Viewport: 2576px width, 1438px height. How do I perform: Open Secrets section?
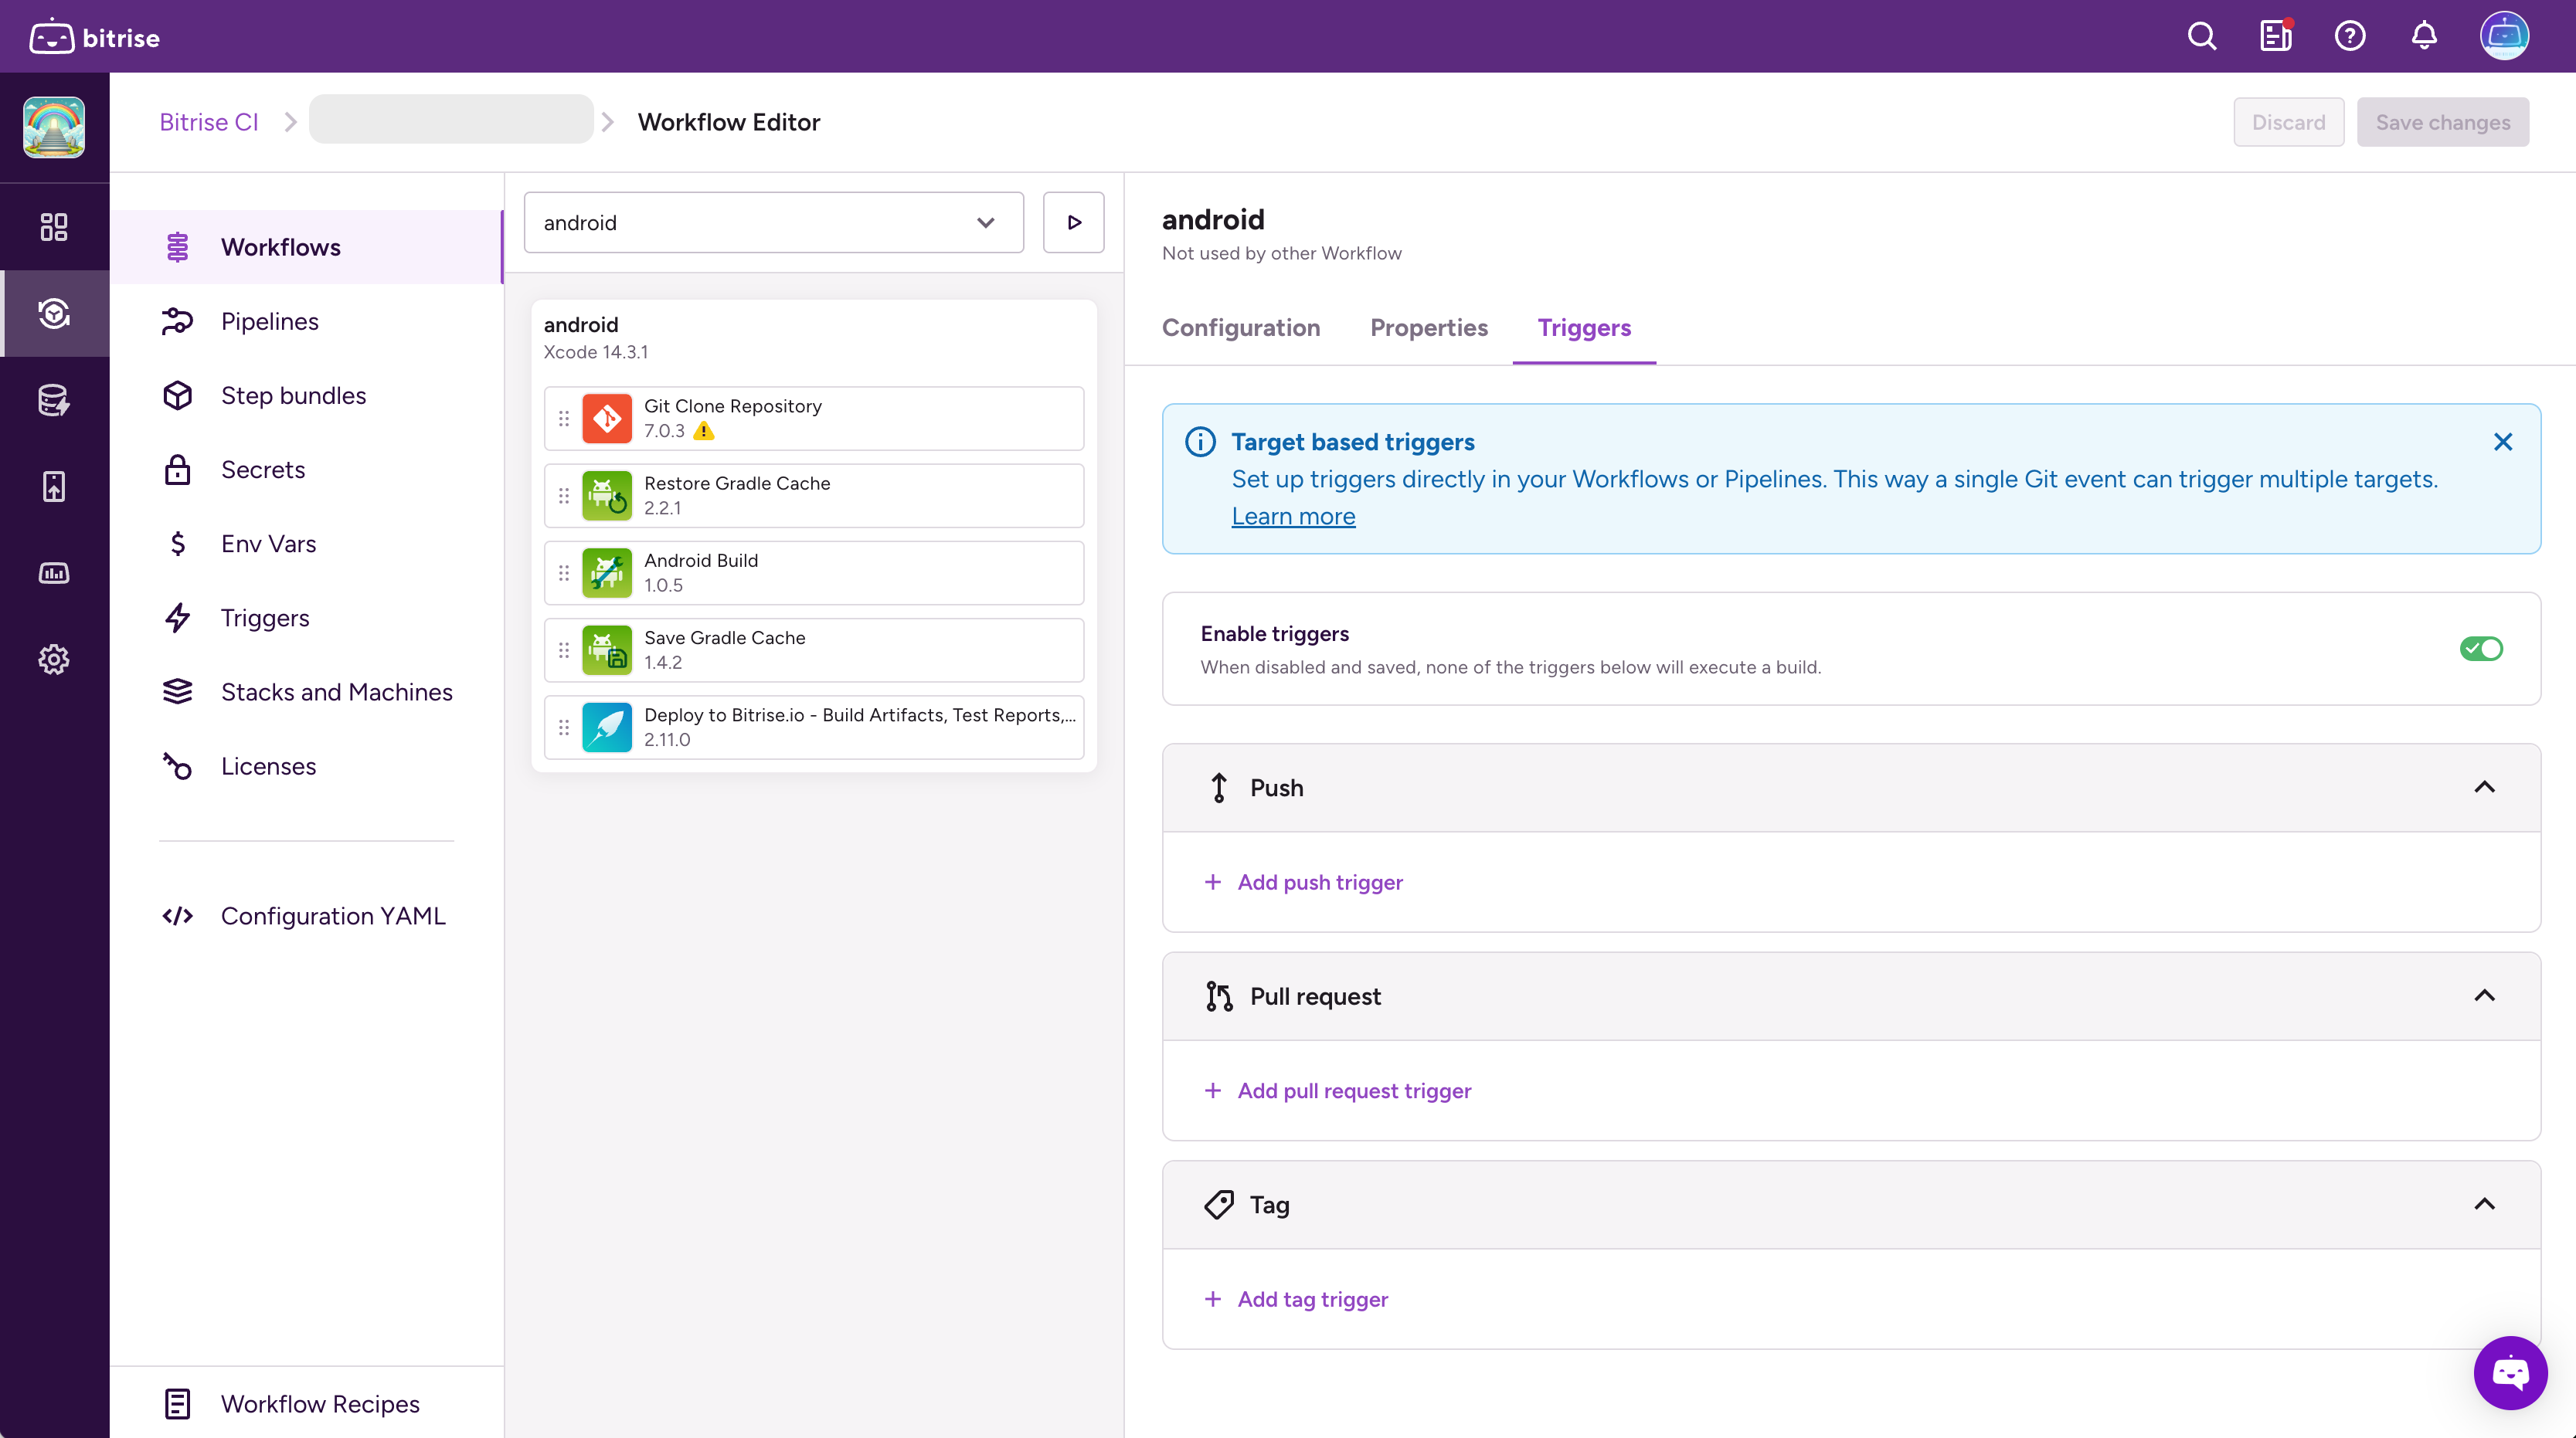[x=305, y=470]
